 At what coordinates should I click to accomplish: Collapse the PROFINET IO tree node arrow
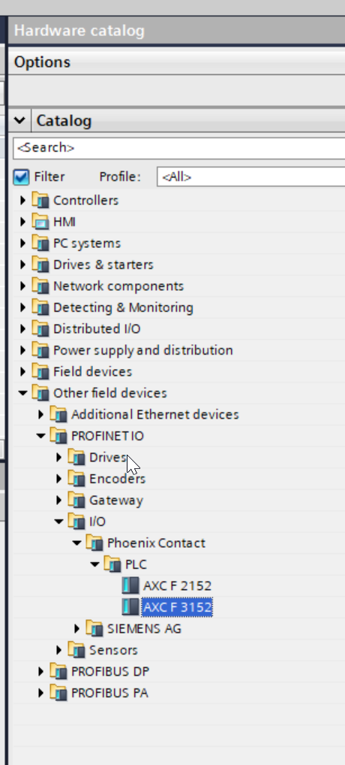pyautogui.click(x=40, y=436)
